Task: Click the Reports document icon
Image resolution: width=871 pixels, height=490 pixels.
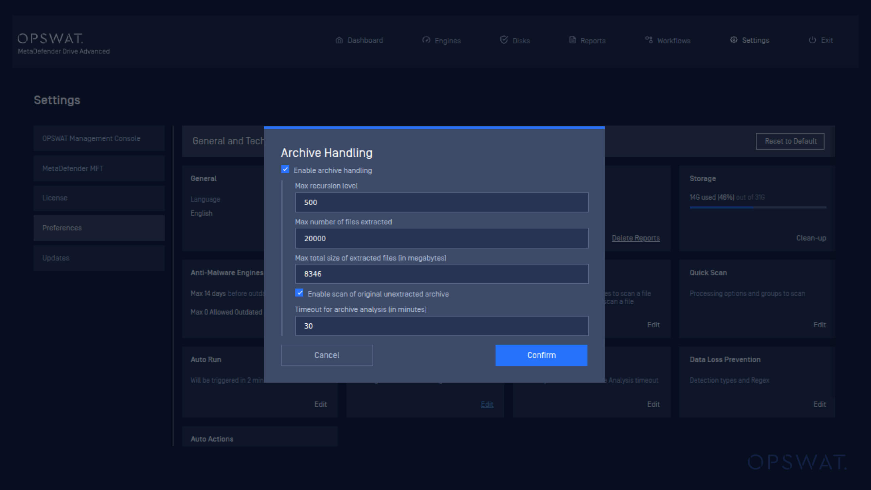Action: coord(573,40)
